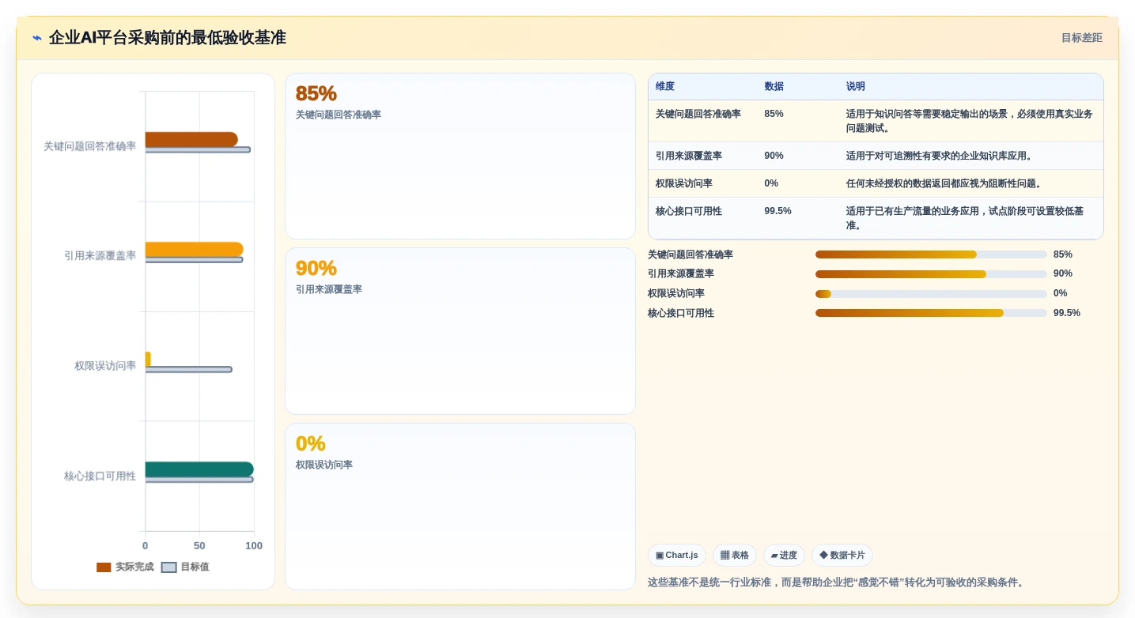The height and width of the screenshot is (618, 1135).
Task: Click the 权限误访问率 chart axis label
Action: click(105, 366)
